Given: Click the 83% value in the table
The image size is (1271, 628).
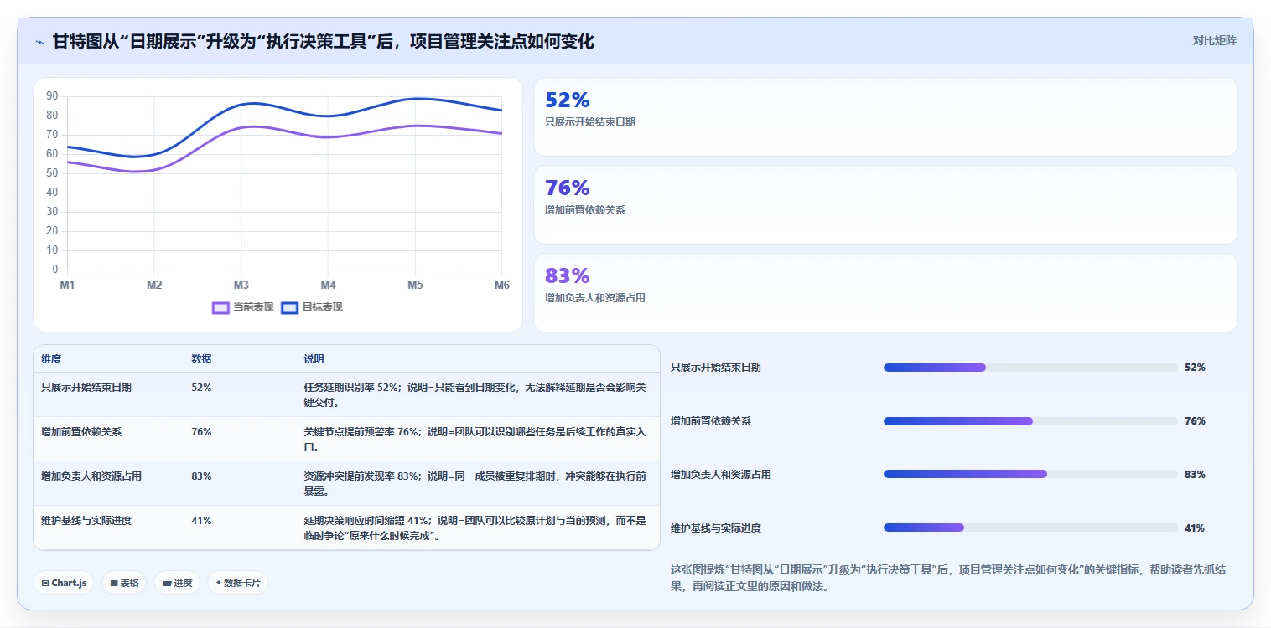Looking at the screenshot, I should [201, 476].
